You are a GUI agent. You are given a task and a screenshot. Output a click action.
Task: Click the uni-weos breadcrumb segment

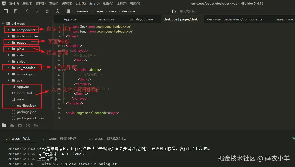(82, 11)
